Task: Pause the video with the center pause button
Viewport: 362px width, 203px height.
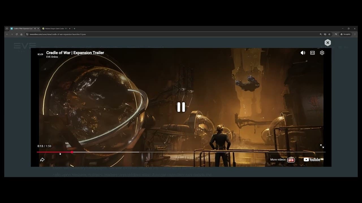Action: (x=181, y=107)
